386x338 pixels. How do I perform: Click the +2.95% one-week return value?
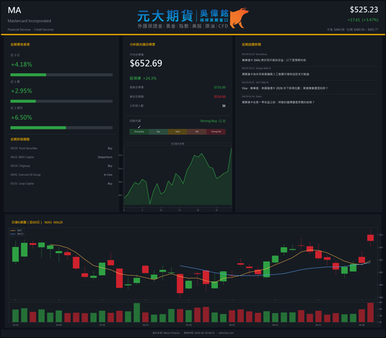pos(22,91)
